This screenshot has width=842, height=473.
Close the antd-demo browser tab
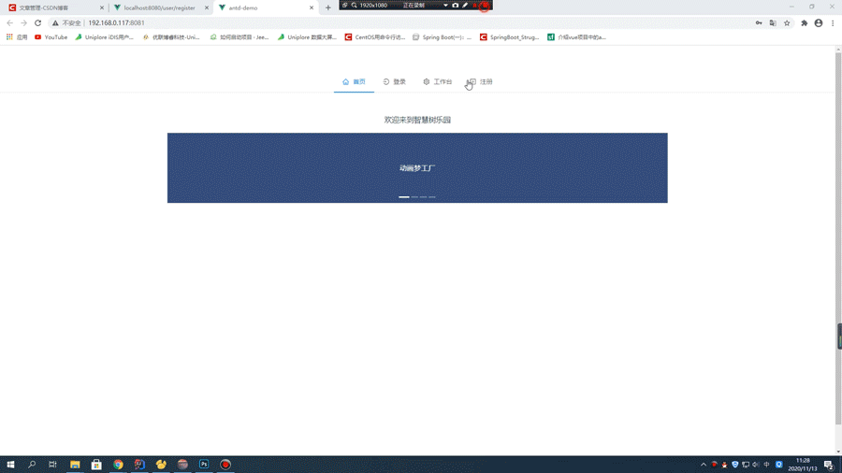click(x=312, y=8)
